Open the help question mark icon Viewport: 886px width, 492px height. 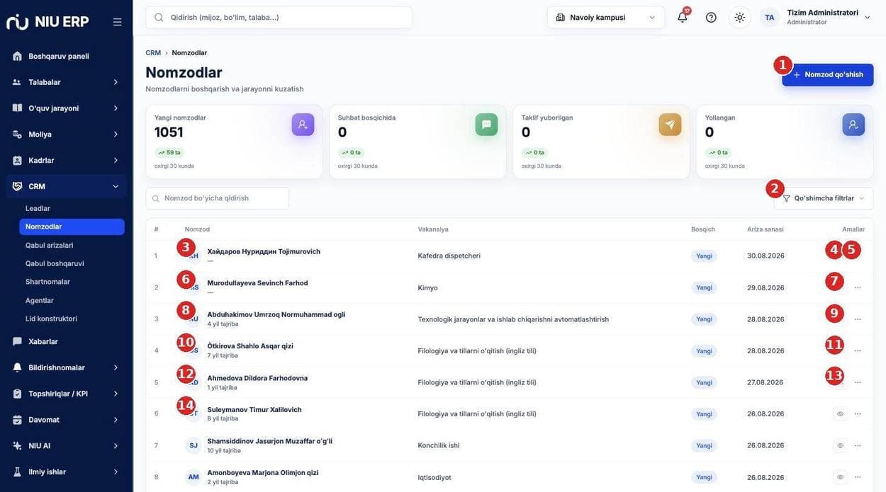point(711,17)
